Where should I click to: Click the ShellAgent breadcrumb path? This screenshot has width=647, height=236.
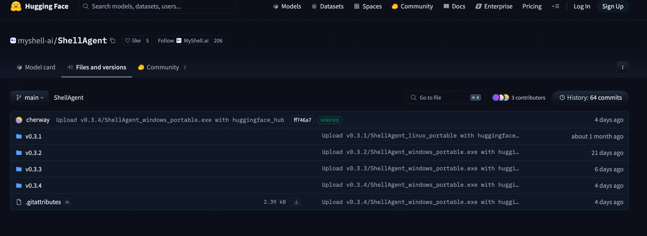click(x=69, y=98)
